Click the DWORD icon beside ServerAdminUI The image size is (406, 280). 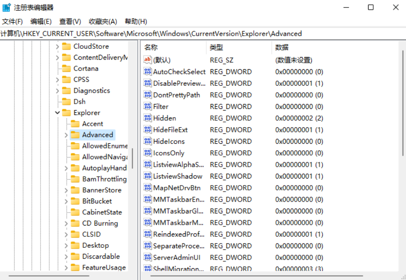coord(147,257)
